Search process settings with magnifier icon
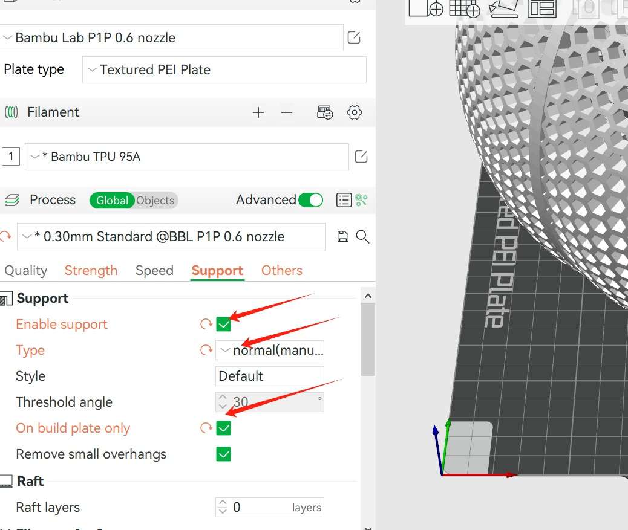 click(x=362, y=237)
